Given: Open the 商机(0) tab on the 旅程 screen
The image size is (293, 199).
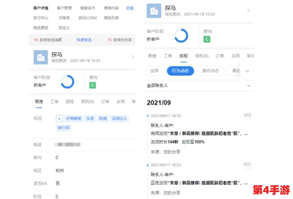Looking at the screenshot, I should click(202, 56).
